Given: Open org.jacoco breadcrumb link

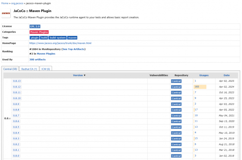Looking at the screenshot, I should (x=17, y=3).
